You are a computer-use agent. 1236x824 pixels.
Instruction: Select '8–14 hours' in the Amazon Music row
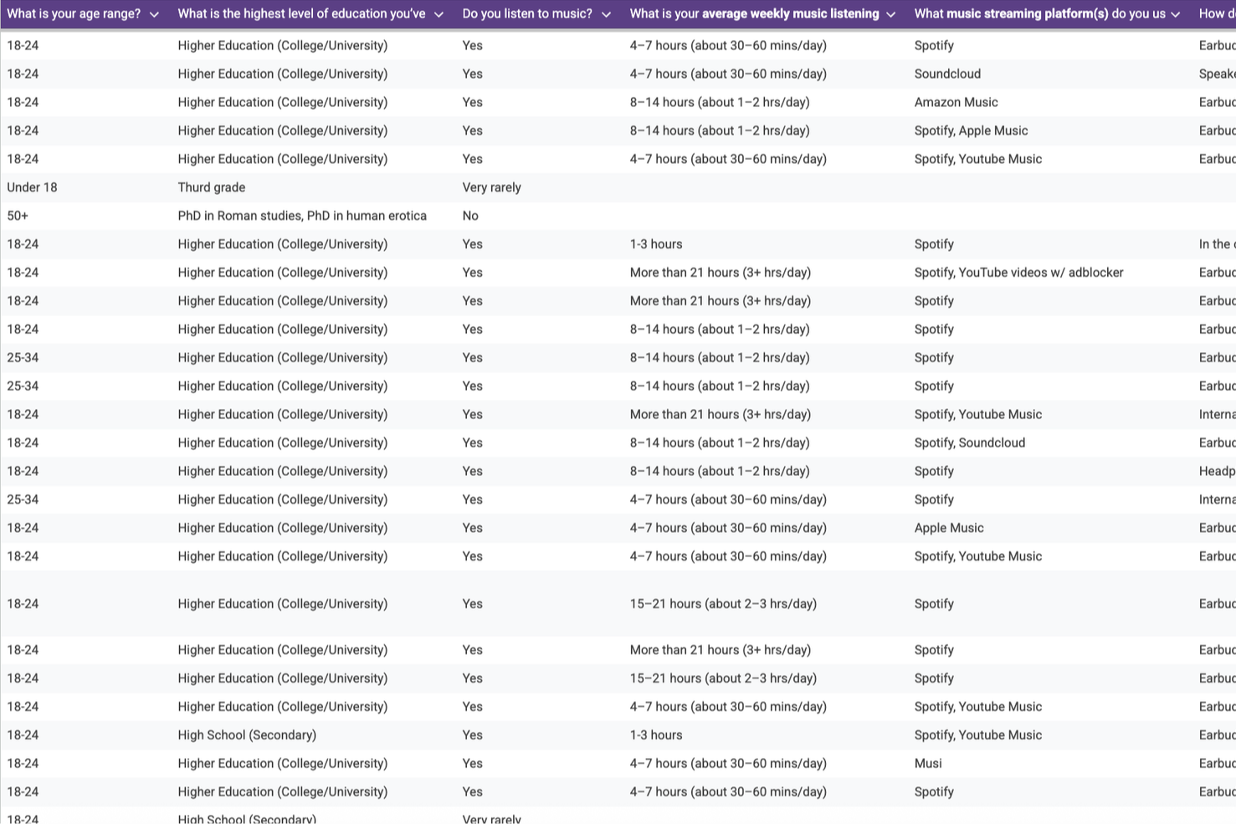click(x=720, y=102)
